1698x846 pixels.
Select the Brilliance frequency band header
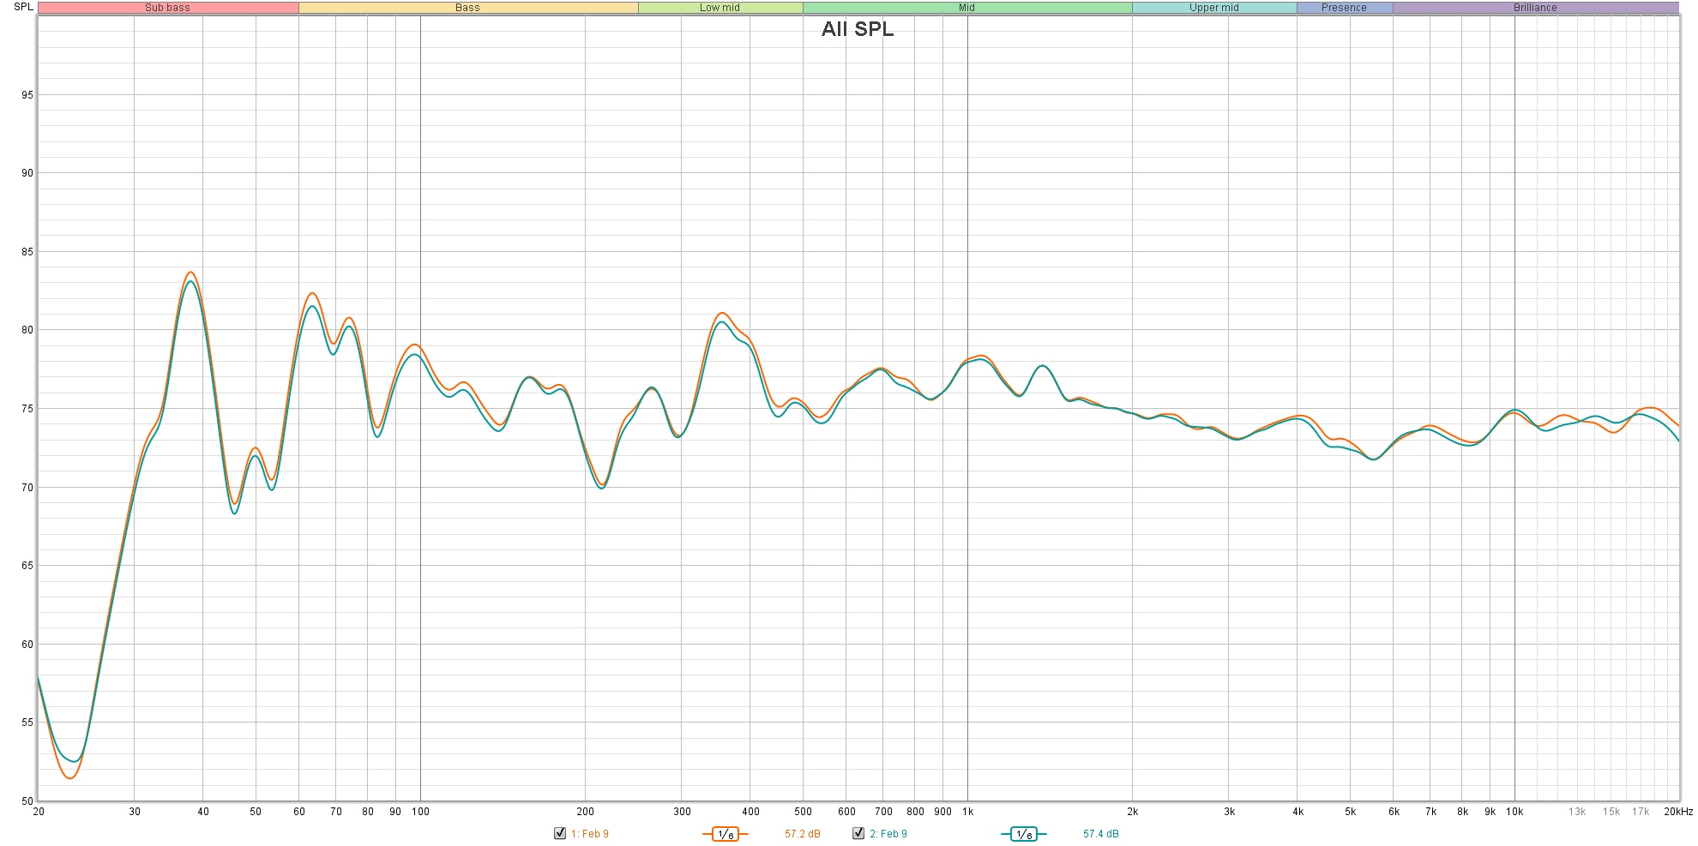[x=1536, y=8]
